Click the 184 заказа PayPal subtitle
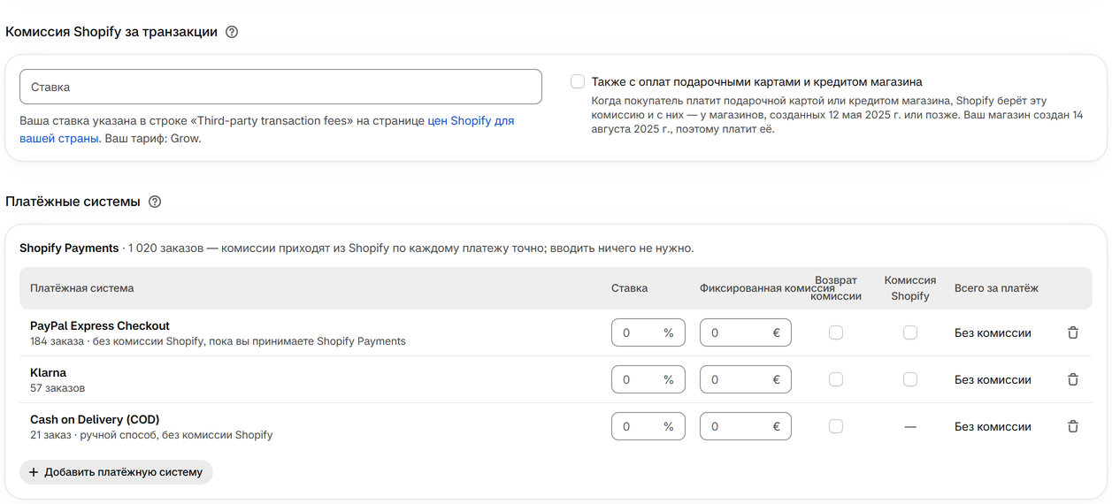The height and width of the screenshot is (504, 1112). click(x=218, y=341)
